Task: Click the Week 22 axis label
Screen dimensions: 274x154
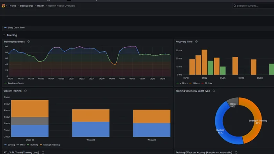Action: [x=91, y=140]
